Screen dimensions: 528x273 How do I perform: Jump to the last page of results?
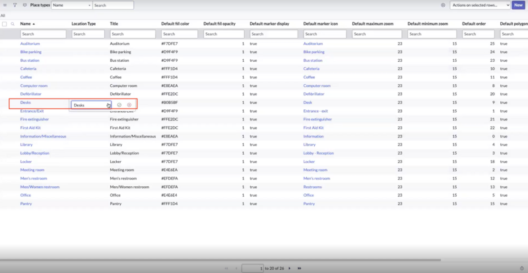click(x=299, y=268)
